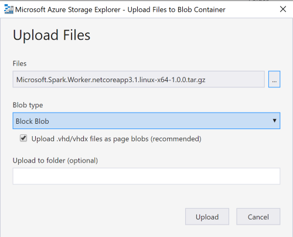The image size is (293, 237).
Task: Click the Files path field
Action: pos(139,79)
